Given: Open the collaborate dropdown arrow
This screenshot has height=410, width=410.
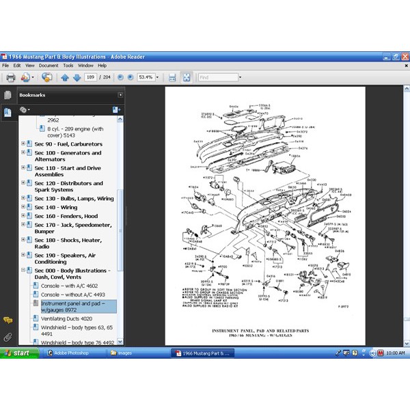Looking at the screenshot, I should [33, 77].
